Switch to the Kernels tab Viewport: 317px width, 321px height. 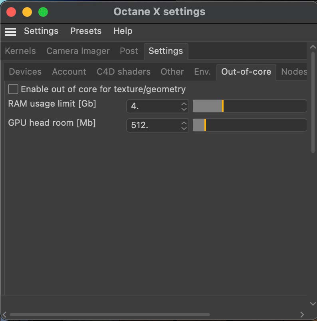[x=20, y=51]
